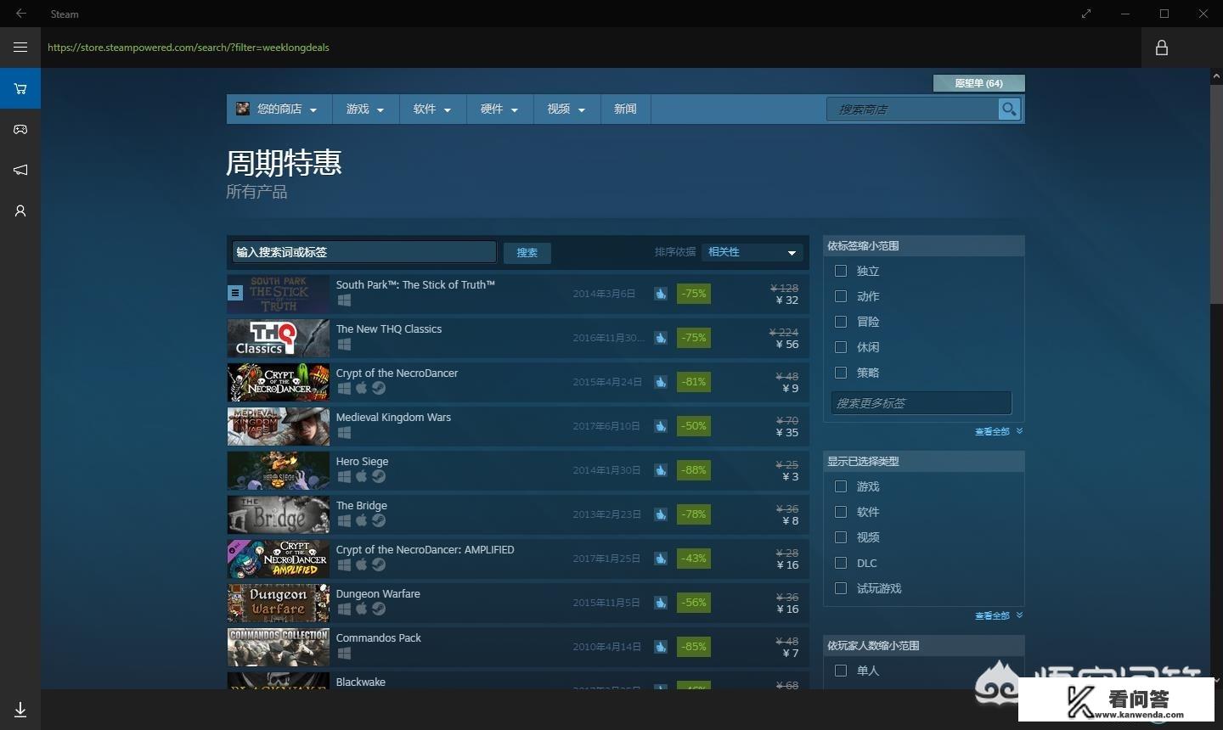Check the 游戏 type checkbox
This screenshot has height=730, width=1223.
point(841,486)
